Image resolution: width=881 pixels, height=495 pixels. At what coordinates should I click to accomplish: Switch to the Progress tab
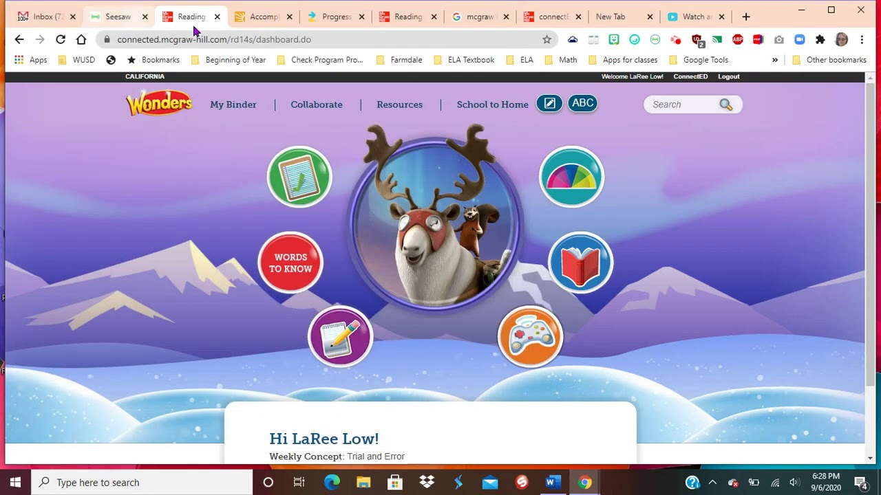(x=337, y=16)
